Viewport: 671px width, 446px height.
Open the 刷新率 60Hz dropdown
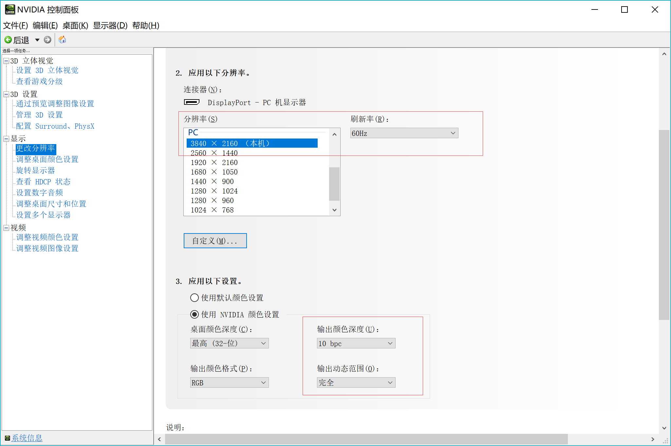coord(404,133)
